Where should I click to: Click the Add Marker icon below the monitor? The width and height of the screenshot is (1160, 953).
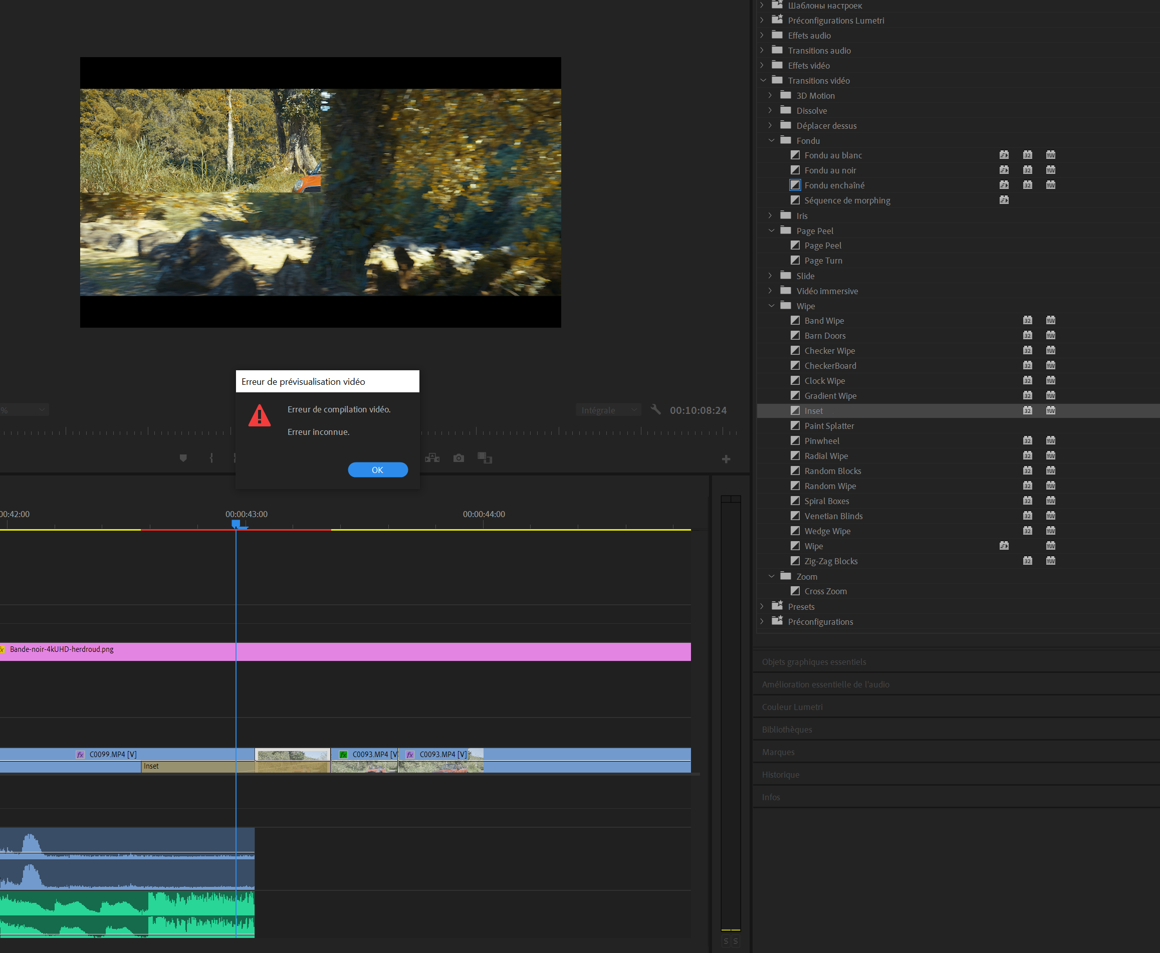click(183, 458)
